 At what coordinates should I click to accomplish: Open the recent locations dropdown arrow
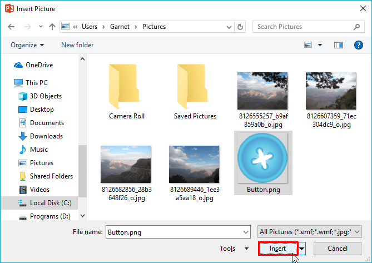pyautogui.click(x=41, y=27)
